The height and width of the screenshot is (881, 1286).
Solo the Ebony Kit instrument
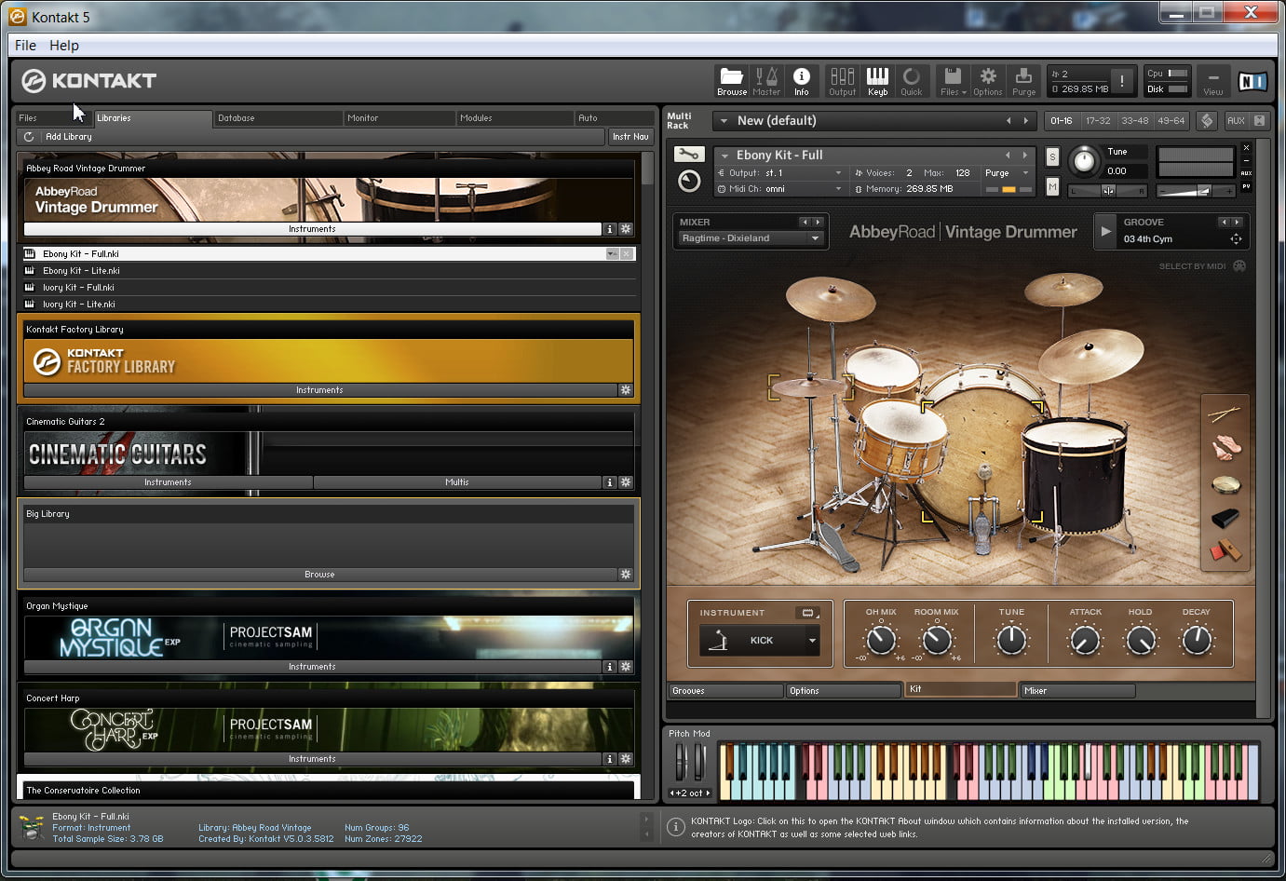pyautogui.click(x=1052, y=156)
